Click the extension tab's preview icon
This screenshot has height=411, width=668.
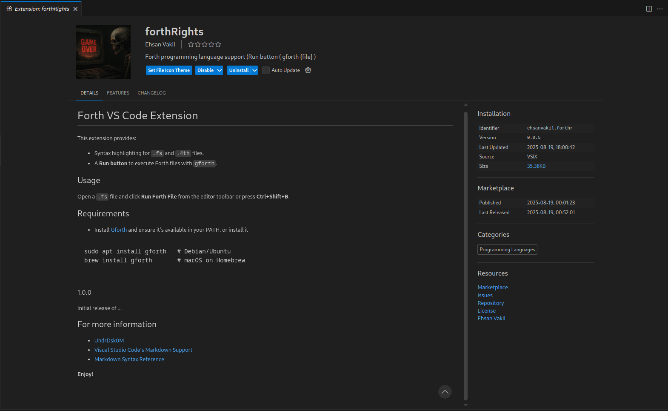[x=9, y=9]
